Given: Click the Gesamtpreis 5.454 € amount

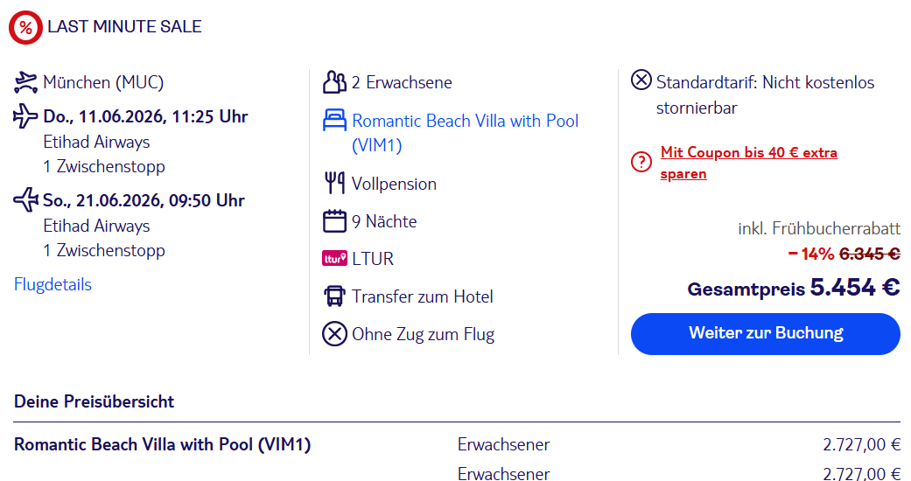Looking at the screenshot, I should click(855, 288).
